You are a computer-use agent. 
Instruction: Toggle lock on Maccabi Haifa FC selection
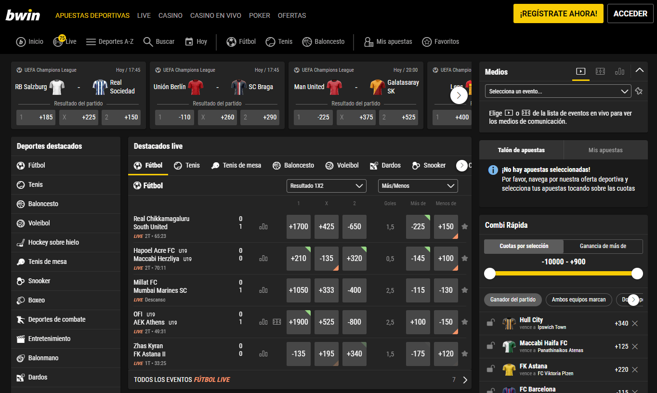point(490,346)
